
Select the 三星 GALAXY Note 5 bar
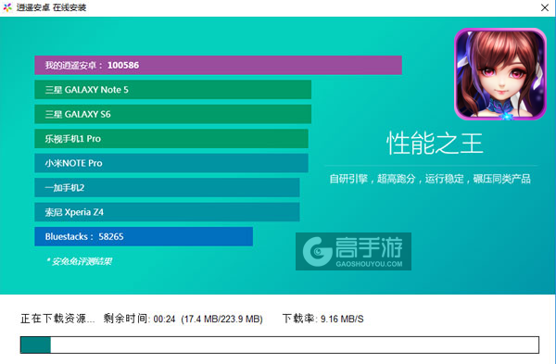[173, 90]
